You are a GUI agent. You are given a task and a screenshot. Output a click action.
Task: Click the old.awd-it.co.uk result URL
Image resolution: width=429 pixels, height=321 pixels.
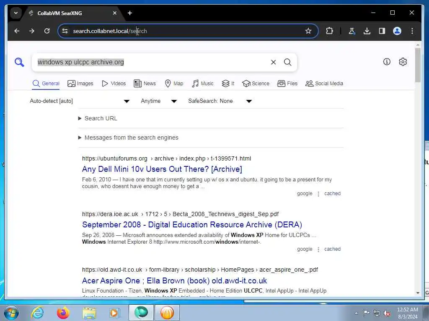[200, 270]
